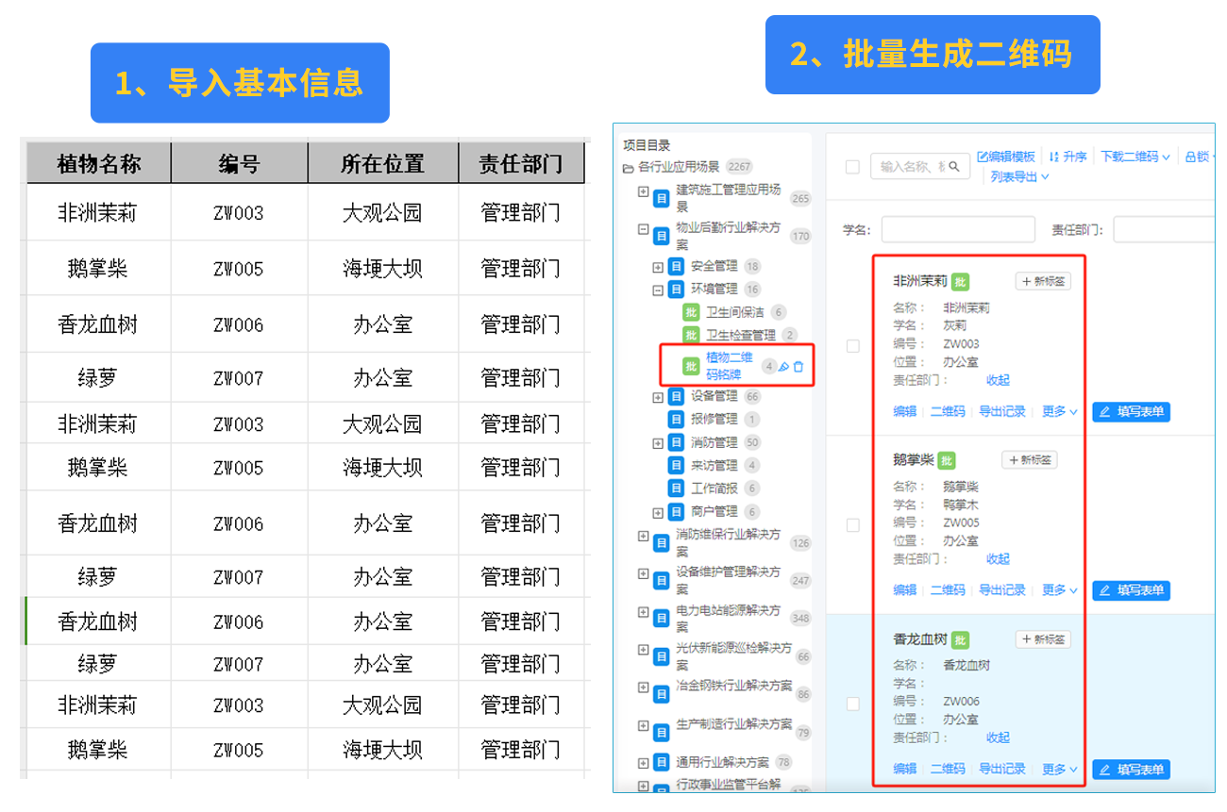The width and height of the screenshot is (1227, 812).
Task: Click the pencil edit icon beside 植物二维码铭牌
Action: [783, 367]
